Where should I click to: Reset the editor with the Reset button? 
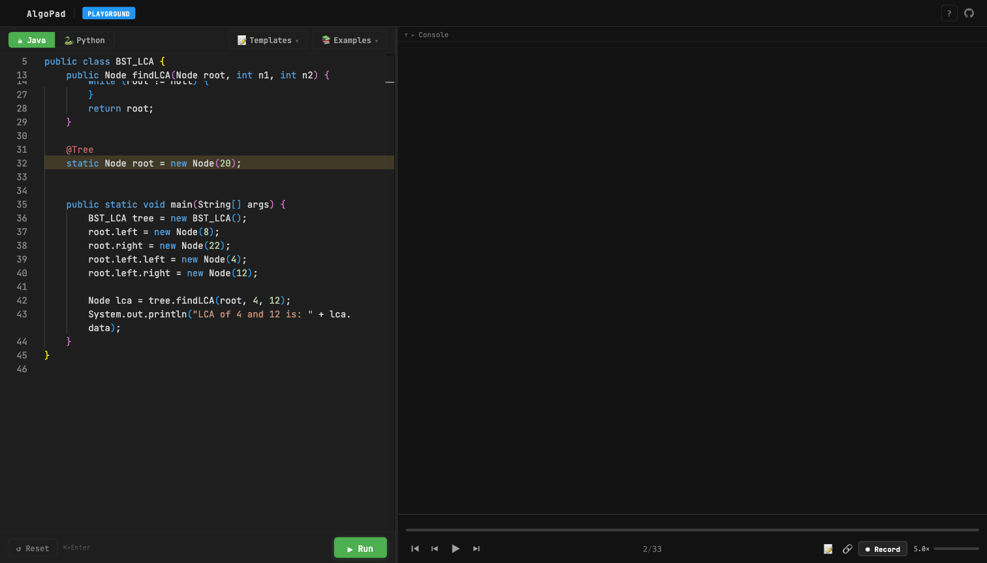coord(33,548)
